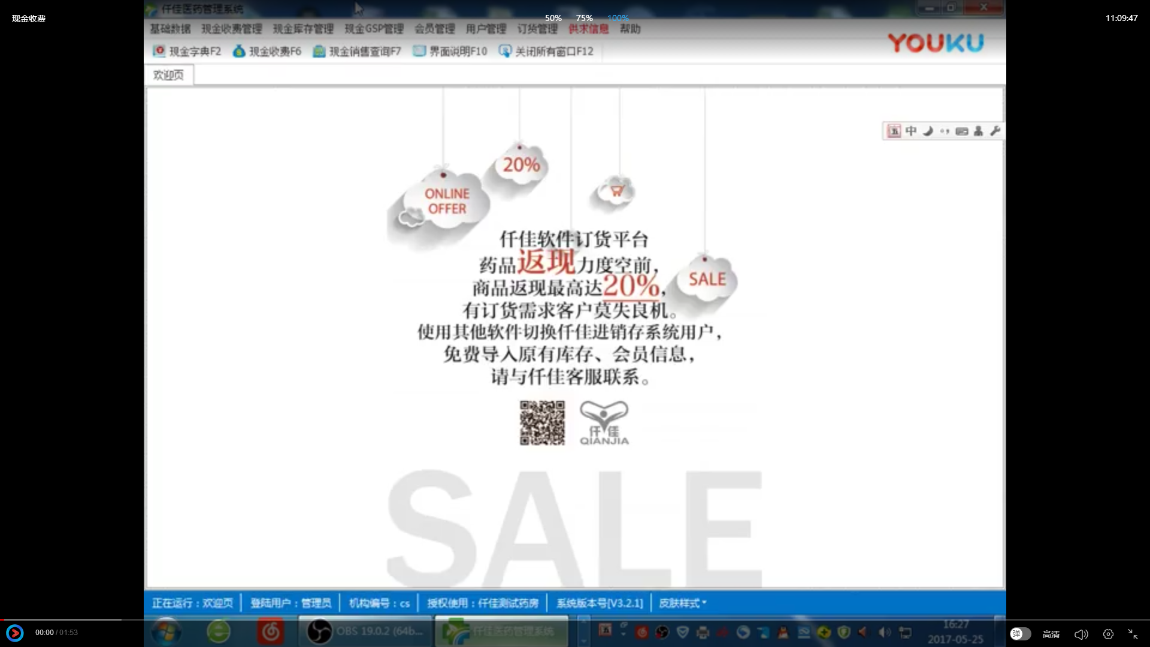Click the Youku play button

coord(14,633)
